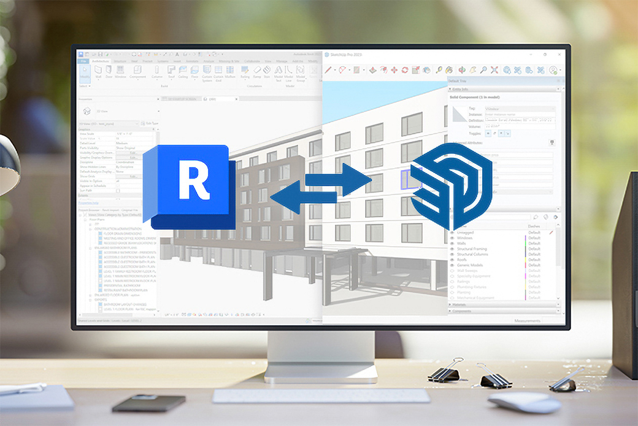This screenshot has width=638, height=426.
Task: Click SketchUp's Zoom Extents tool
Action: [494, 70]
